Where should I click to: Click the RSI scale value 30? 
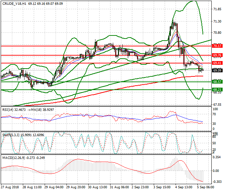click(214, 124)
